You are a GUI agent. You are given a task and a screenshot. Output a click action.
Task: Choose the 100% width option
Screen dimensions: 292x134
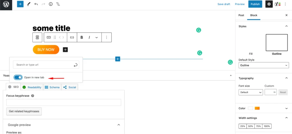267,126
